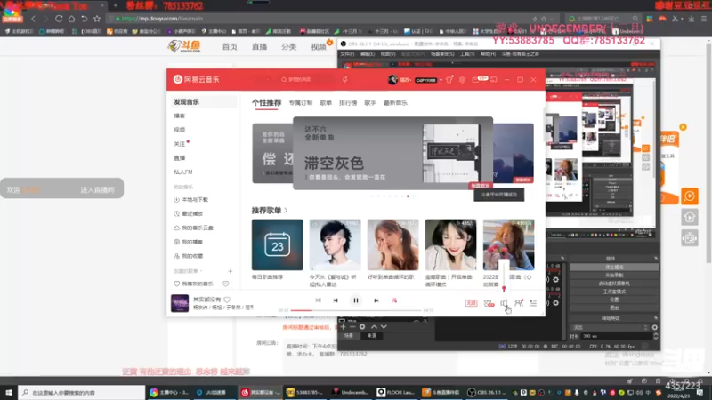This screenshot has height=400, width=712.
Task: Open the daily recommendation calendar card
Action: point(277,245)
